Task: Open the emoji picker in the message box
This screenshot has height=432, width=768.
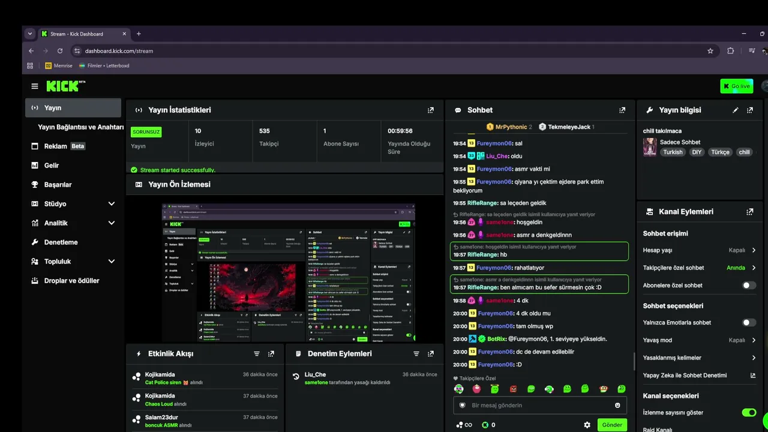Action: pyautogui.click(x=617, y=406)
